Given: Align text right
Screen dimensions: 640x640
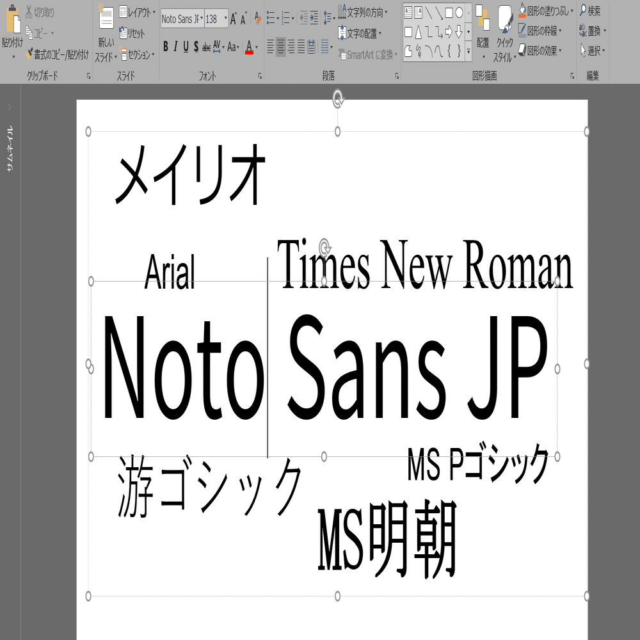Looking at the screenshot, I should [291, 47].
